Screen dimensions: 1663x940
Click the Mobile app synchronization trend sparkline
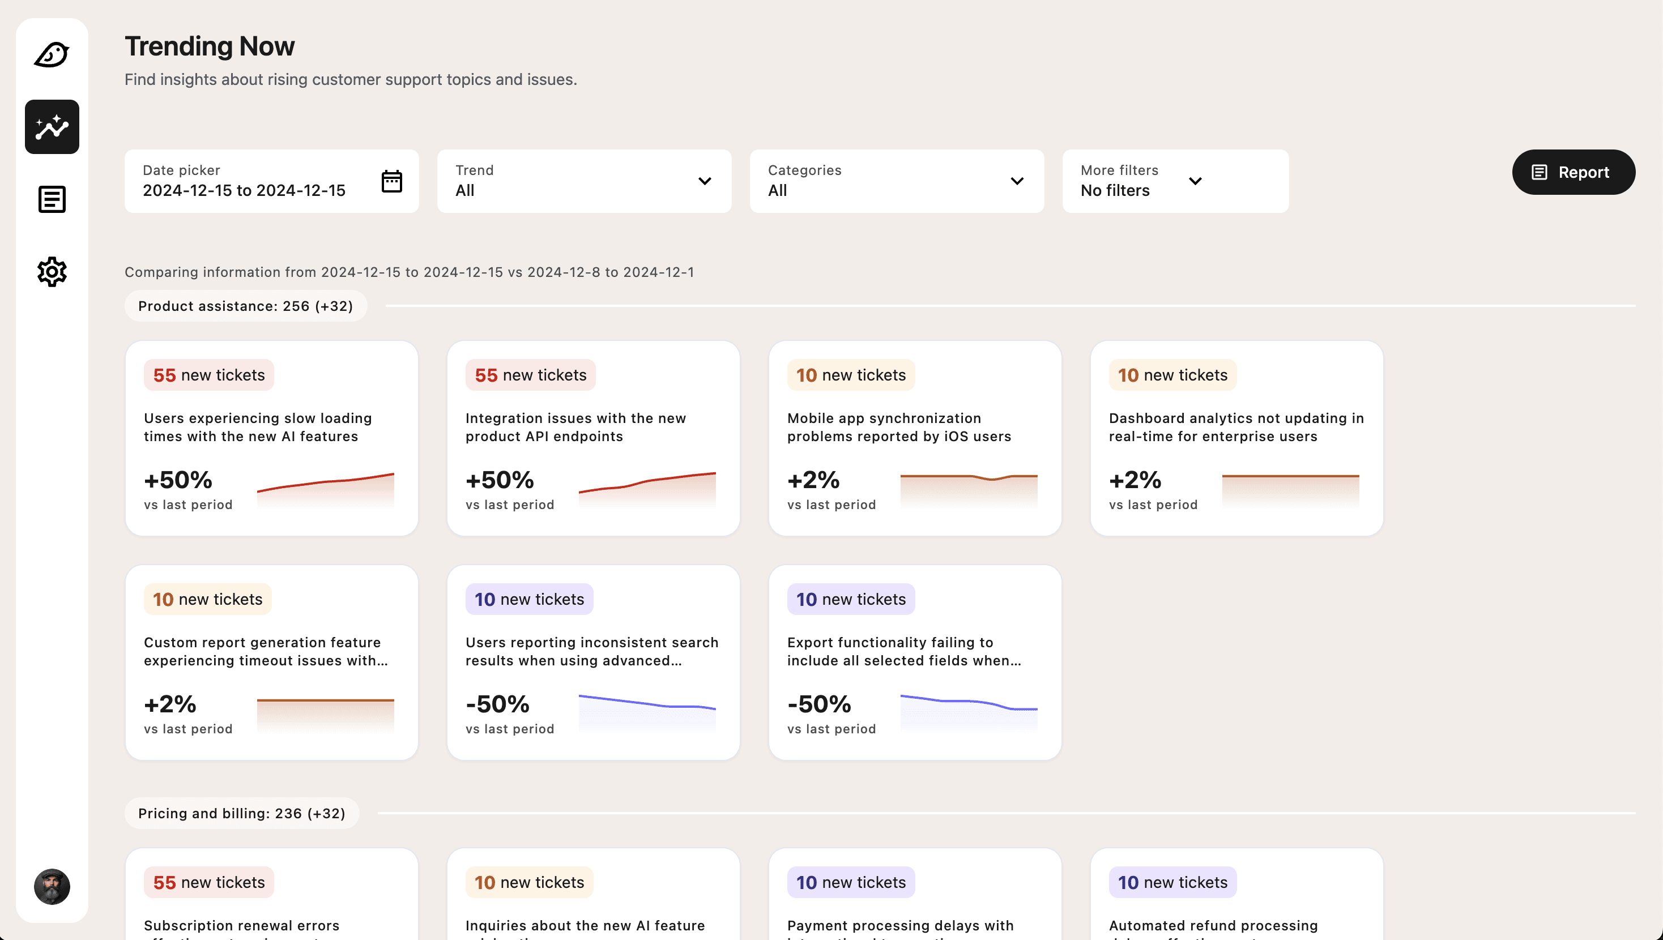point(969,492)
